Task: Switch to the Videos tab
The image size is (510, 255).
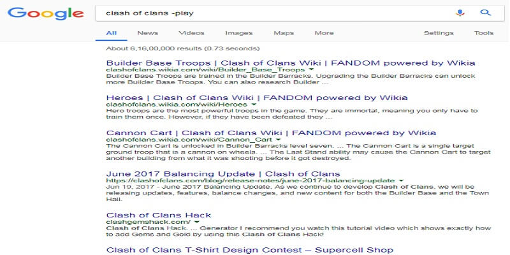Action: click(x=191, y=33)
